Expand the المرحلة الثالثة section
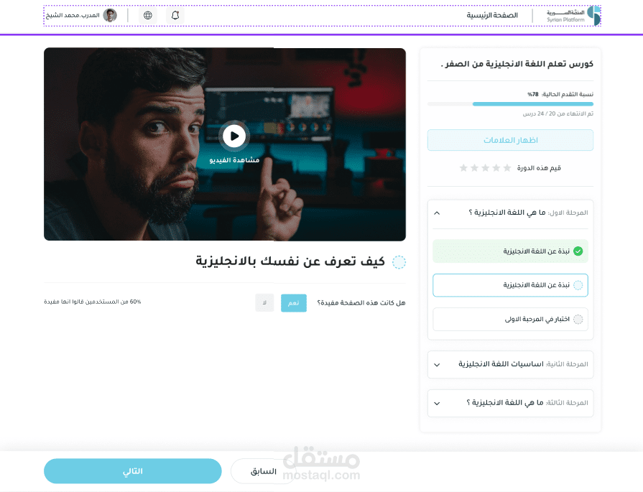Viewport: 643px width, 492px height. tap(510, 403)
